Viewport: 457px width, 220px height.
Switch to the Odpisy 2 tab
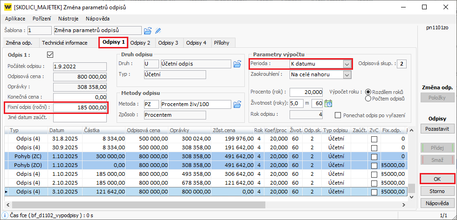(x=140, y=43)
